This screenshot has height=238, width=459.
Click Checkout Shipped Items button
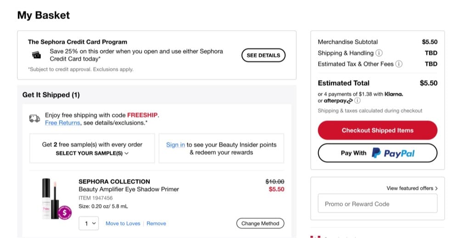point(377,130)
